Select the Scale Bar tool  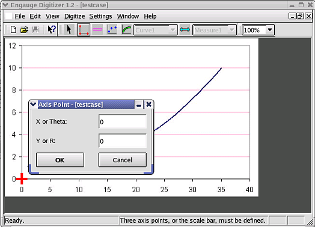click(x=97, y=29)
